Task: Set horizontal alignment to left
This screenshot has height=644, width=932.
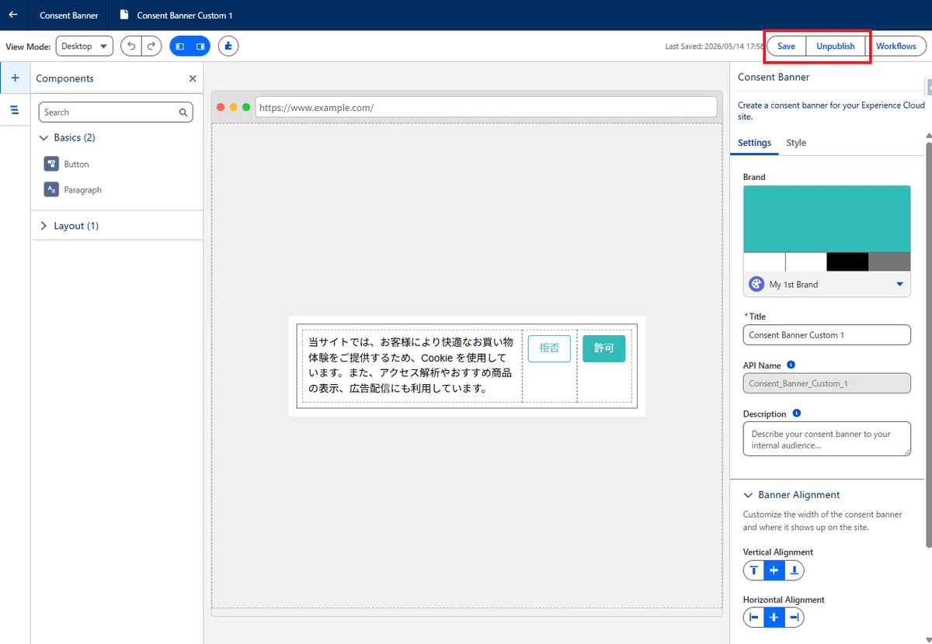Action: (753, 618)
